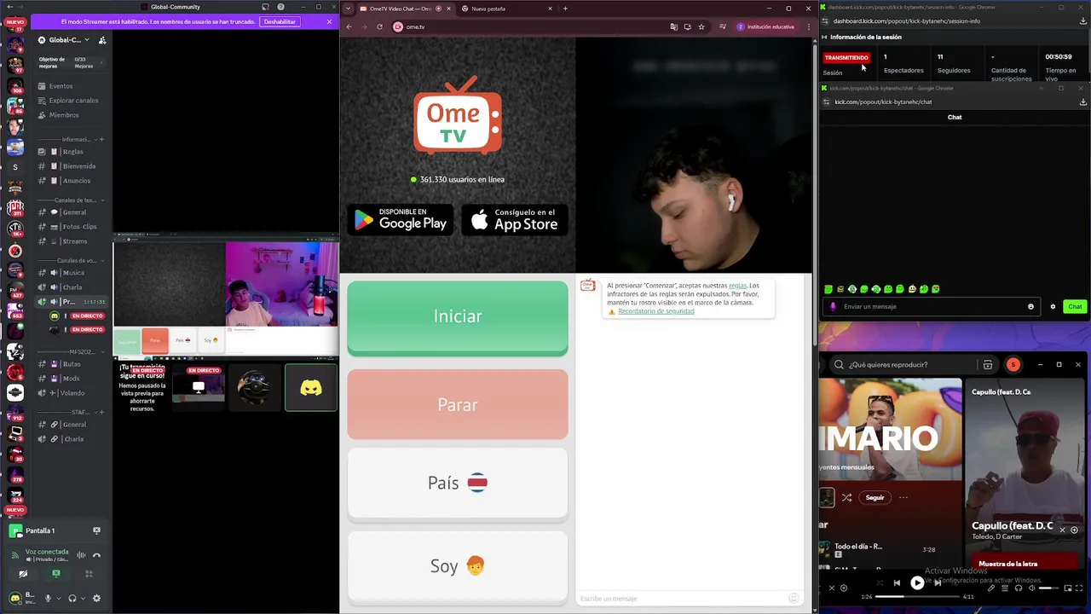
Task: Open Miembros in Discord sidebar
Action: click(64, 115)
